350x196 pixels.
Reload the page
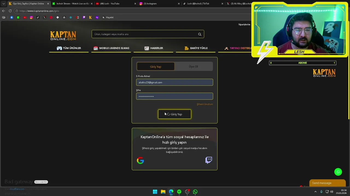point(10,11)
